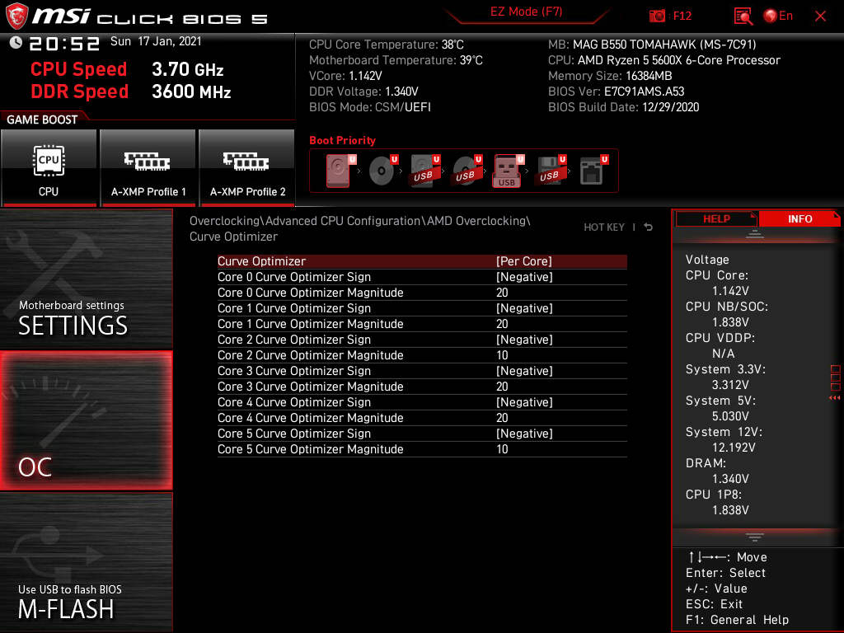Switch to the HELP tab
The height and width of the screenshot is (633, 844).
tap(716, 219)
